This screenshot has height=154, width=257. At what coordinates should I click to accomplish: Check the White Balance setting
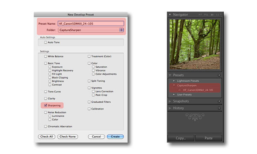(x=45, y=56)
